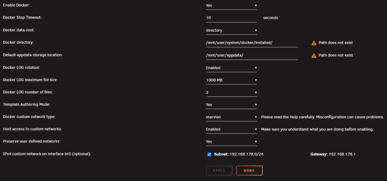Edit the default appdata storage location field
The width and height of the screenshot is (387, 181).
point(252,55)
